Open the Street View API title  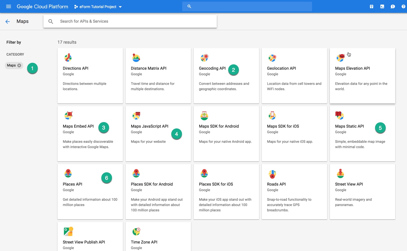coord(349,184)
